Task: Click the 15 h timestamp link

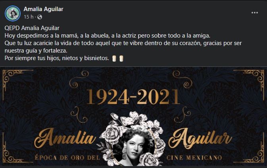Action: 29,17
